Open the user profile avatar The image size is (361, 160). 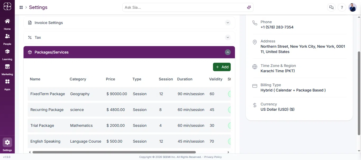point(353,7)
